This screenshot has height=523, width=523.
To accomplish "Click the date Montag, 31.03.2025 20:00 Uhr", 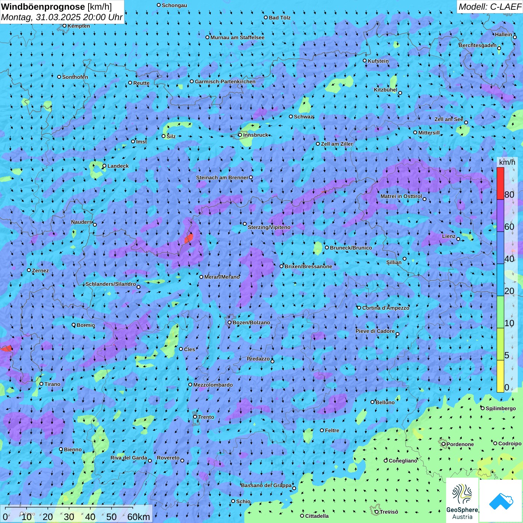I will 62,17.
